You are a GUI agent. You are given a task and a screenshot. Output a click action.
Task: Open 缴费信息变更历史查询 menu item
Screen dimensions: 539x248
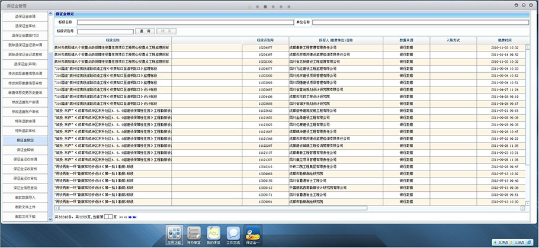[x=25, y=92]
